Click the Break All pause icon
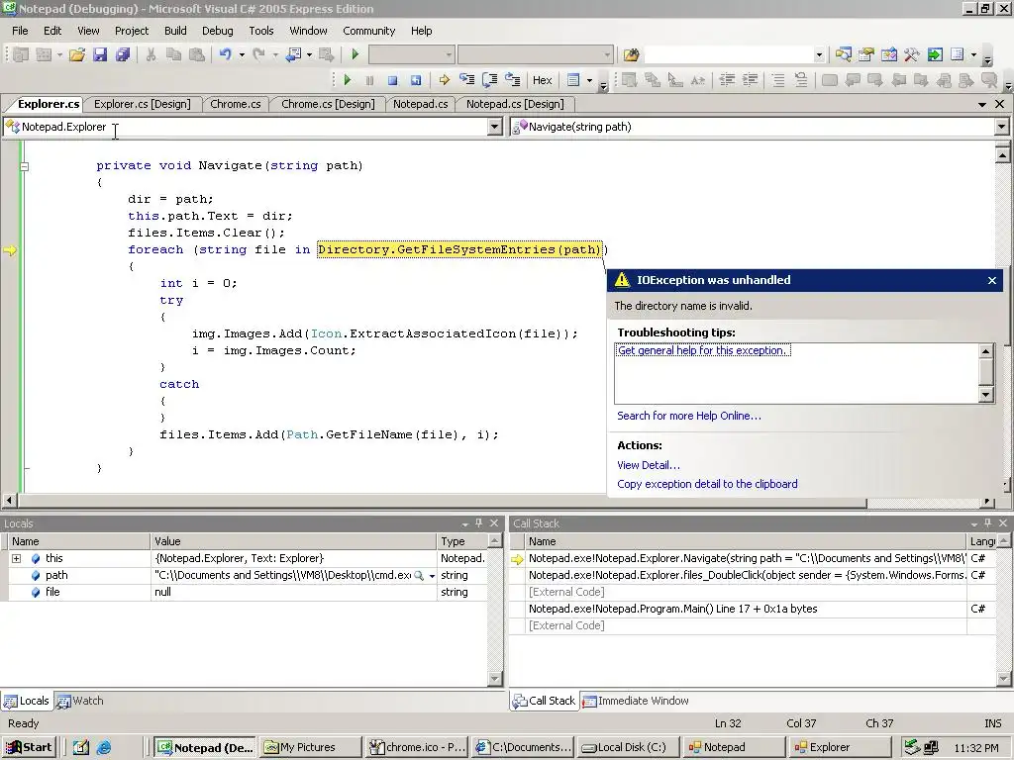 coord(370,80)
